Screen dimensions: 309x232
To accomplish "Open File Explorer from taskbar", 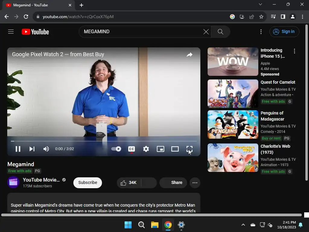I will (x=155, y=225).
